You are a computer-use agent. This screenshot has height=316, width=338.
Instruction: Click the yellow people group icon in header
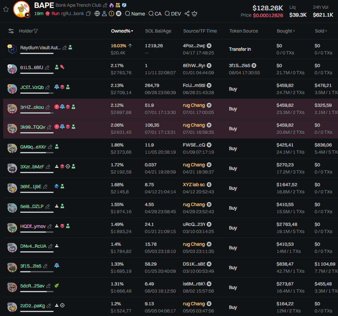118,5
